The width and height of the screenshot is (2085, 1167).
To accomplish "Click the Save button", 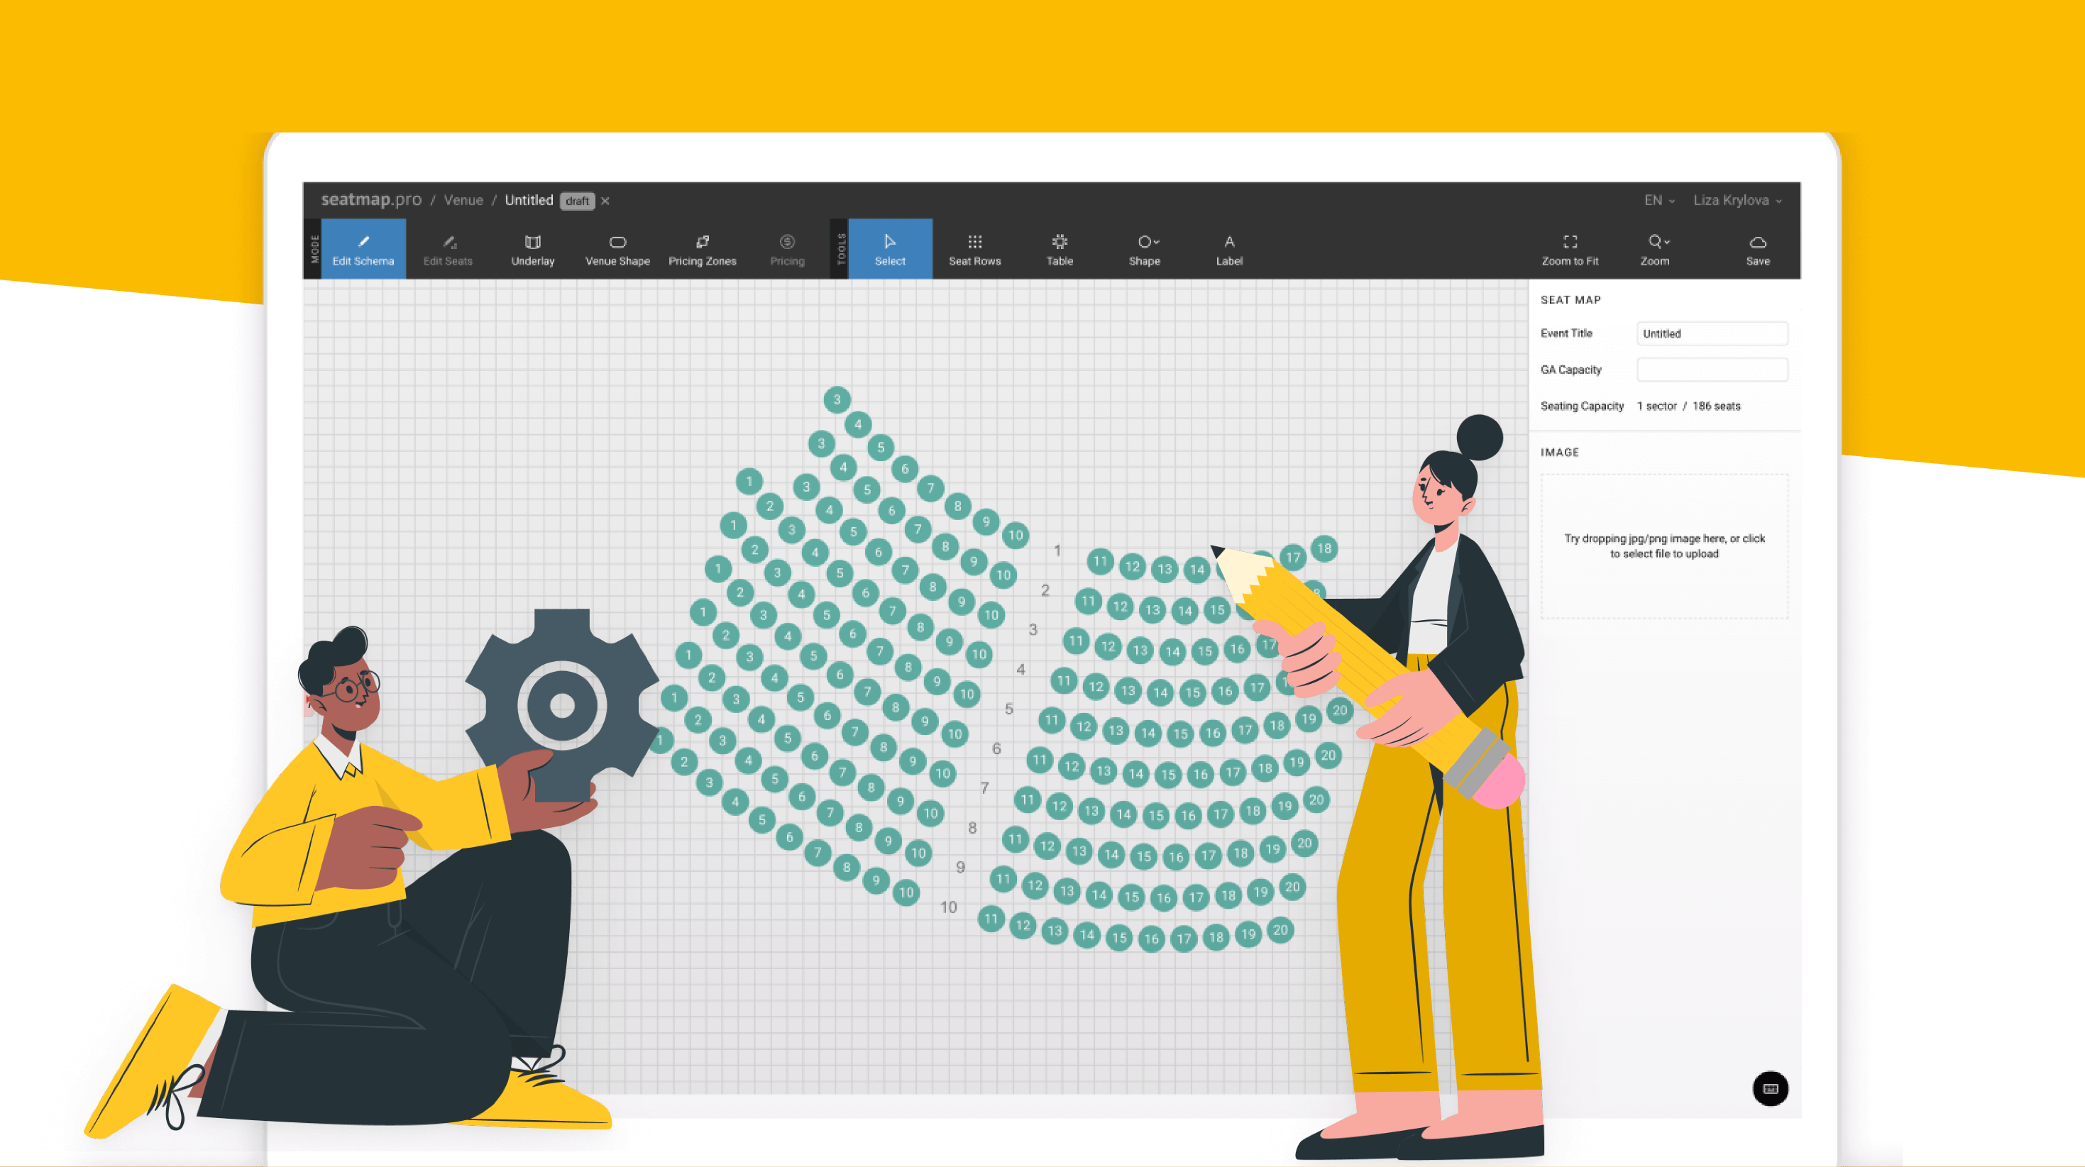I will click(x=1757, y=248).
